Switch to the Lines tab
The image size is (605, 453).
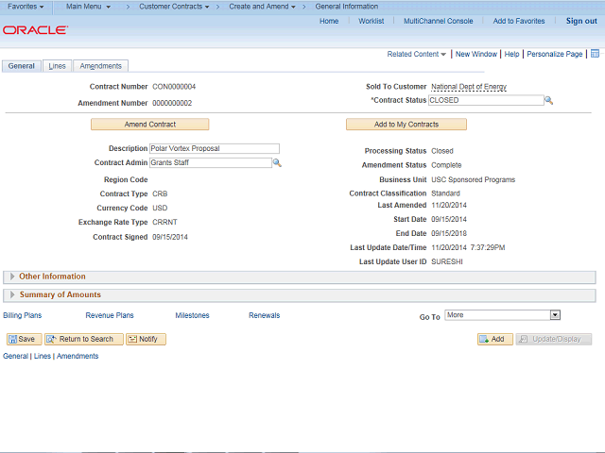point(57,66)
